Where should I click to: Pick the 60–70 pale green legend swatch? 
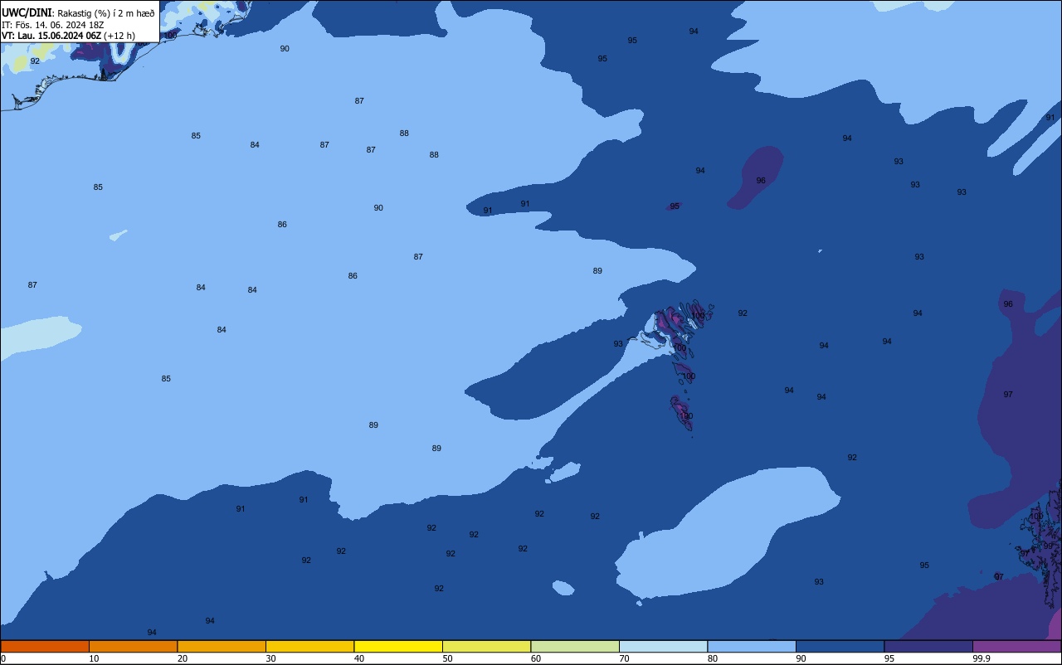click(575, 646)
